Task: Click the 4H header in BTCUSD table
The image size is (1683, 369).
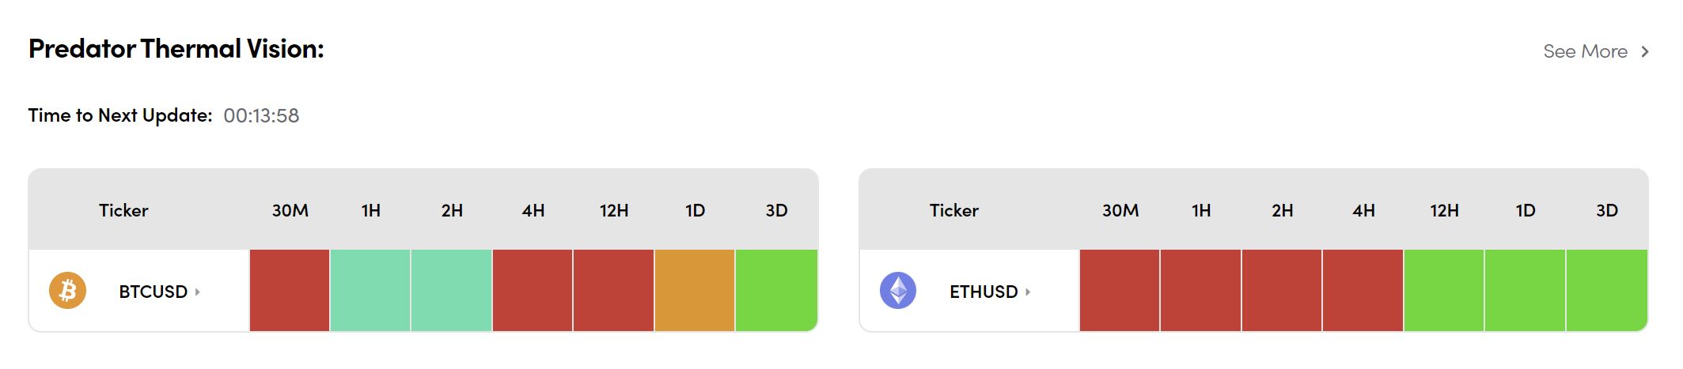Action: (x=533, y=210)
